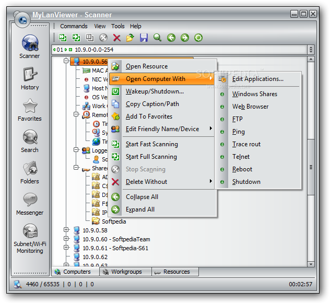
Task: Open the History sidebar icon
Action: (x=30, y=78)
